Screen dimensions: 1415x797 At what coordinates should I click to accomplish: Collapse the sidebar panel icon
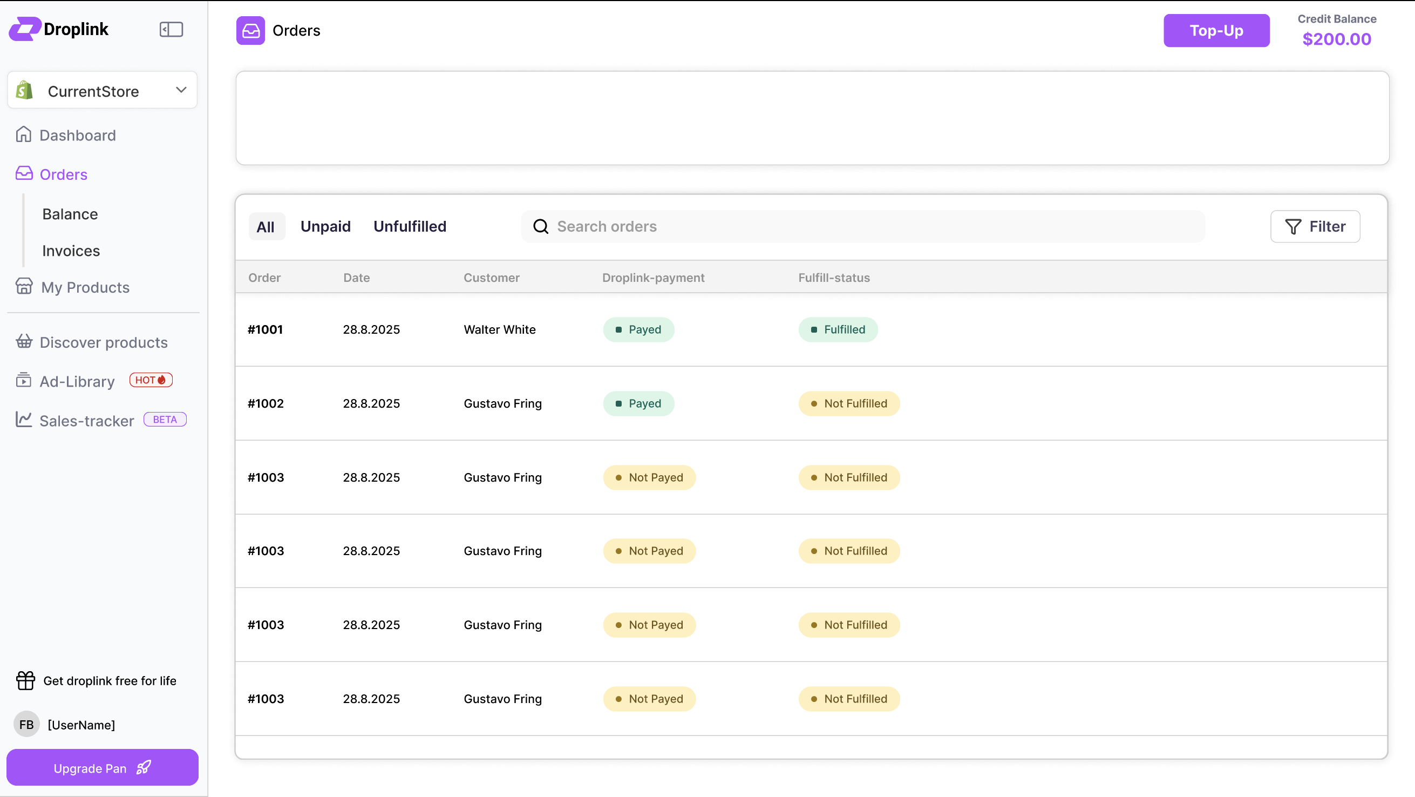click(171, 29)
